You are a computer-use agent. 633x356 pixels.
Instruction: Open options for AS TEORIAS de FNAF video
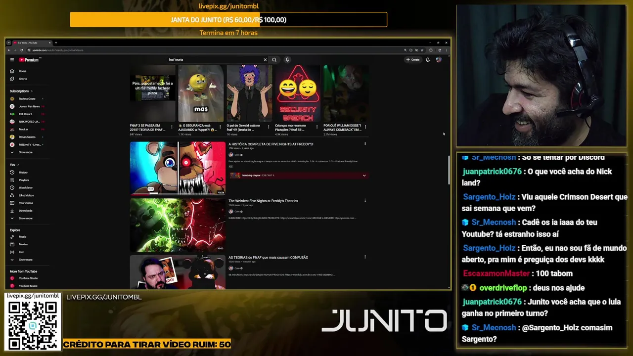pos(365,257)
